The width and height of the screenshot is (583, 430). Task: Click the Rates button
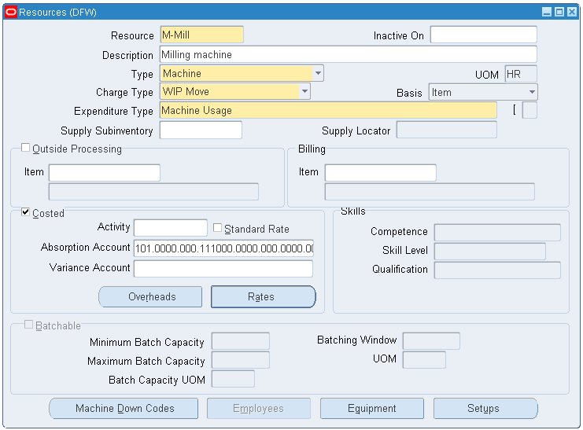tap(264, 296)
